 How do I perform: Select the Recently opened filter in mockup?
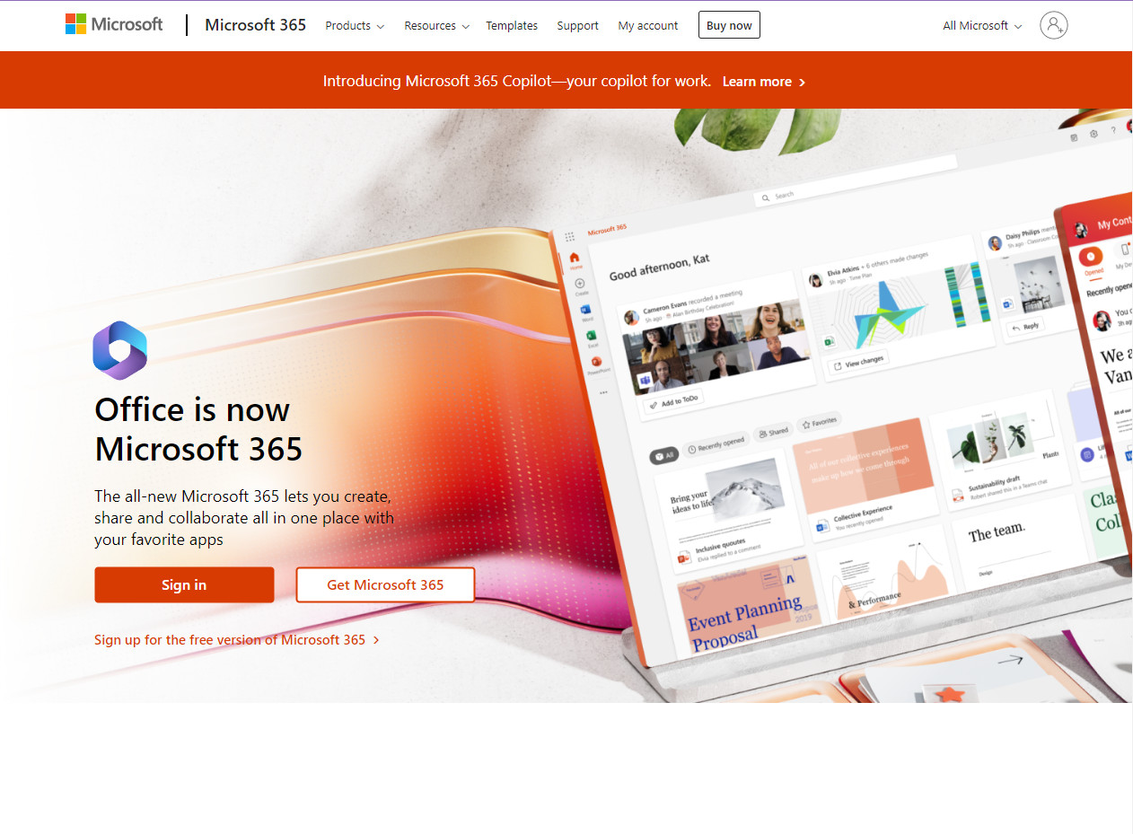click(x=716, y=445)
